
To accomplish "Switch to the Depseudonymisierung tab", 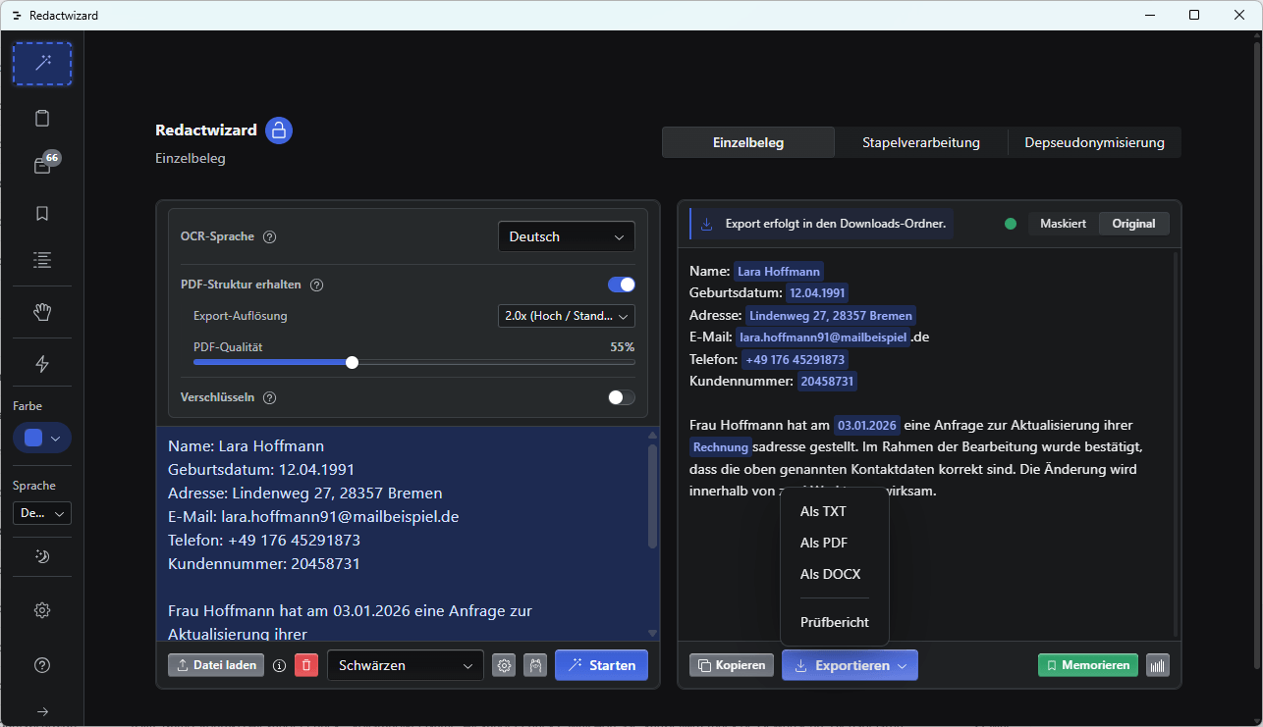I will click(x=1094, y=142).
